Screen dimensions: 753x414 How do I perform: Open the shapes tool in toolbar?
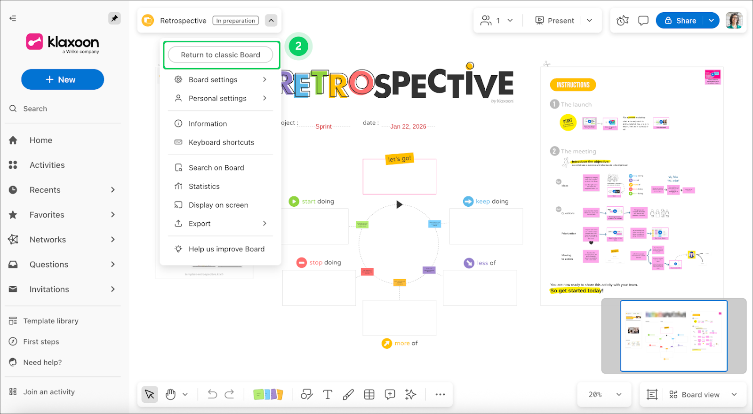click(x=307, y=394)
